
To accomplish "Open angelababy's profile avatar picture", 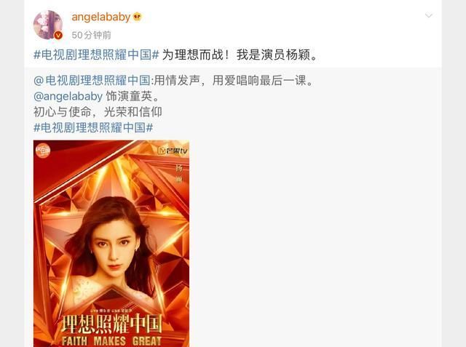I will (48, 25).
